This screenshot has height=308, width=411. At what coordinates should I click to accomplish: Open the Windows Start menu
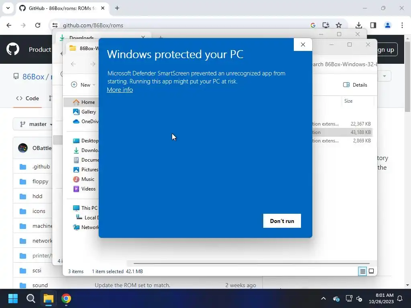13,298
